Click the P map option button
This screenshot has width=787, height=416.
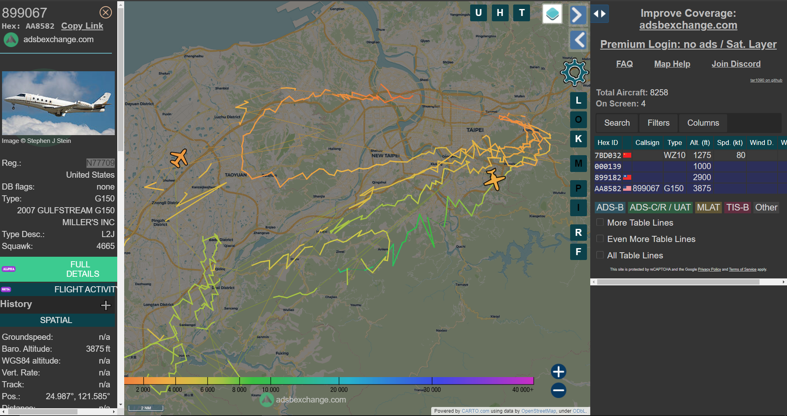578,188
